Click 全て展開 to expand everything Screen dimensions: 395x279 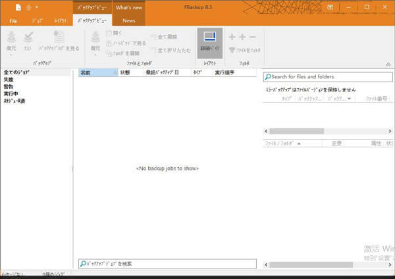(165, 37)
